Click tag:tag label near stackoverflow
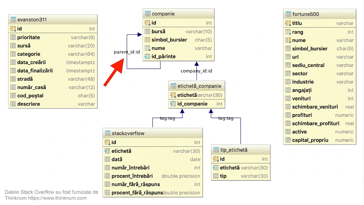Image resolution: width=364 pixels, height=205 pixels. pos(167,118)
